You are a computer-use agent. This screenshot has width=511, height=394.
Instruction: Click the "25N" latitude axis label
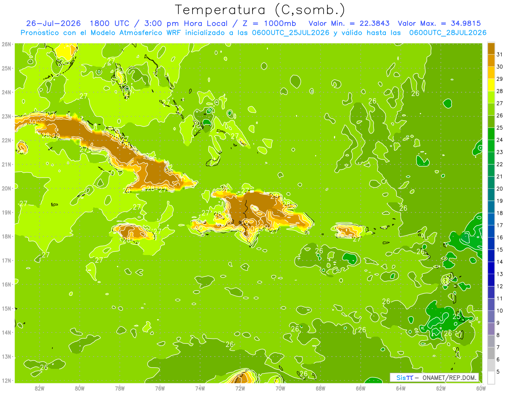[6, 68]
